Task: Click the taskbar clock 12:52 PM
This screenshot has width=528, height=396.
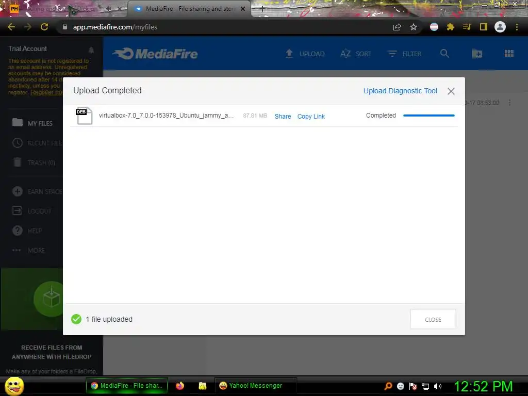Action: (x=483, y=386)
